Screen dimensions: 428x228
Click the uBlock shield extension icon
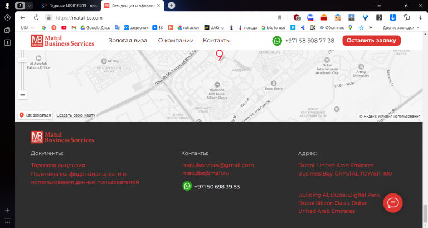297,18
